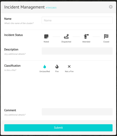Close the Incident Management dialog

pyautogui.click(x=111, y=7)
